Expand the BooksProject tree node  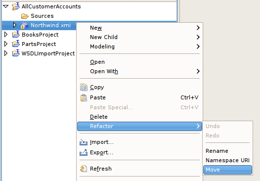6,35
